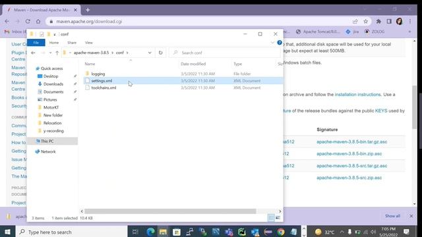Open the Windows notification center
Viewport: 422px width, 237px height.
click(406, 232)
